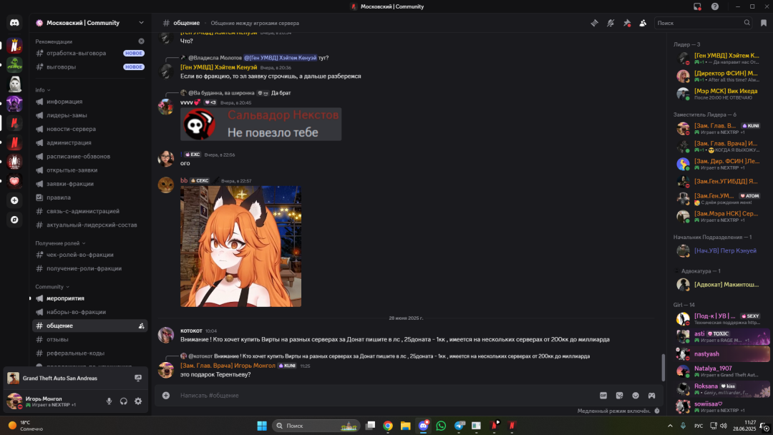Click stream screen share icon for GTA
The height and width of the screenshot is (435, 773).
tap(138, 378)
